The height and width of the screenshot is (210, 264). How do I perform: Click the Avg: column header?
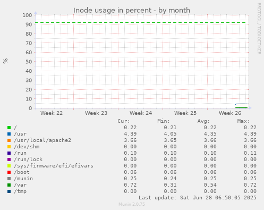tap(203, 121)
